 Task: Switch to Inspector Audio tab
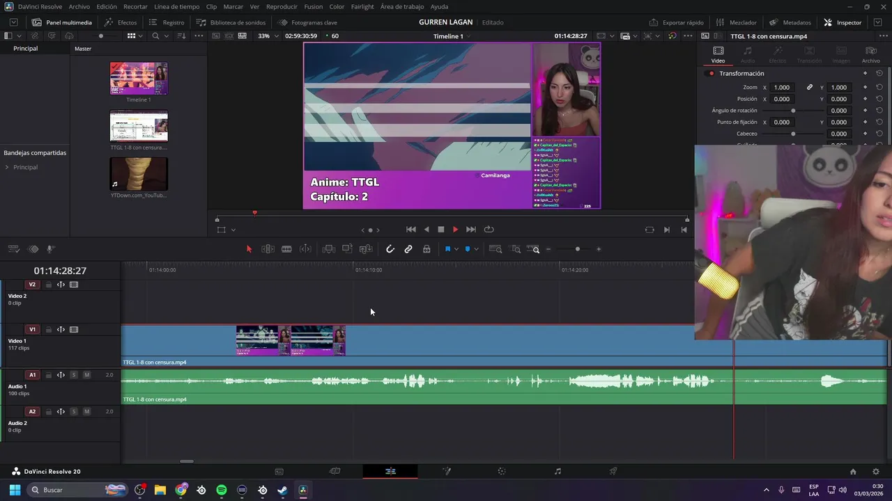point(748,55)
